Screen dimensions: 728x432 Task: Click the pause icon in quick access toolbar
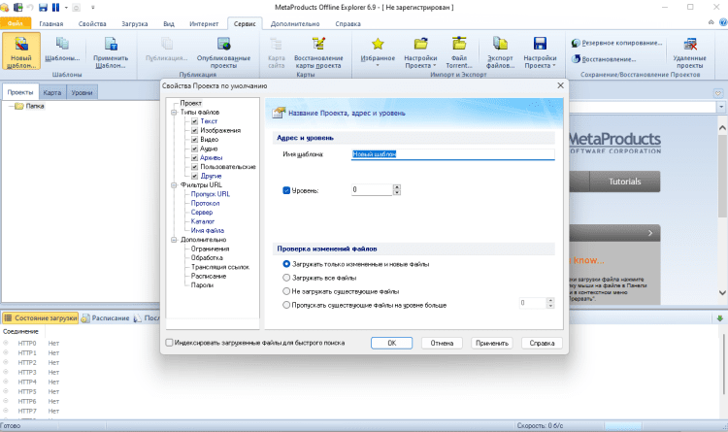point(55,7)
